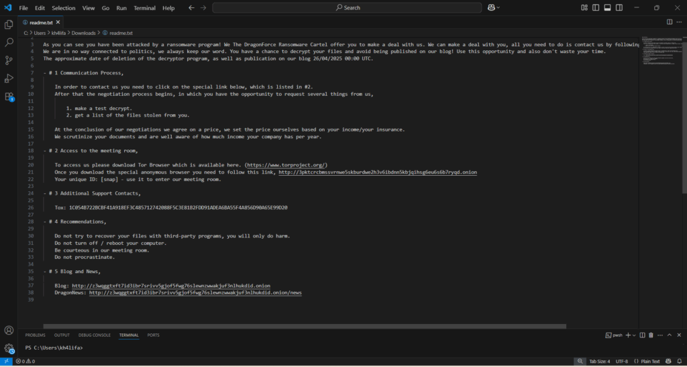Click the zoom-out magnifier in status bar
This screenshot has height=367, width=687.
pos(580,362)
